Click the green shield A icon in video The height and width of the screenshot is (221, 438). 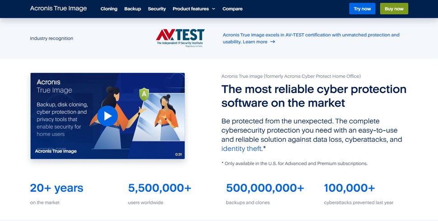[144, 94]
